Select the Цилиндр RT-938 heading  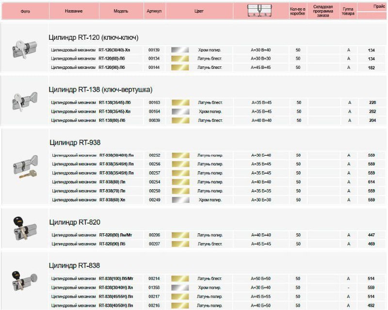pos(75,142)
